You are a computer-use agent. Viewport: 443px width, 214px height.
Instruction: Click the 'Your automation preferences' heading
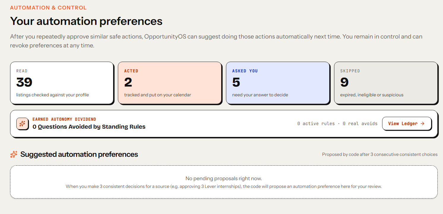point(86,21)
